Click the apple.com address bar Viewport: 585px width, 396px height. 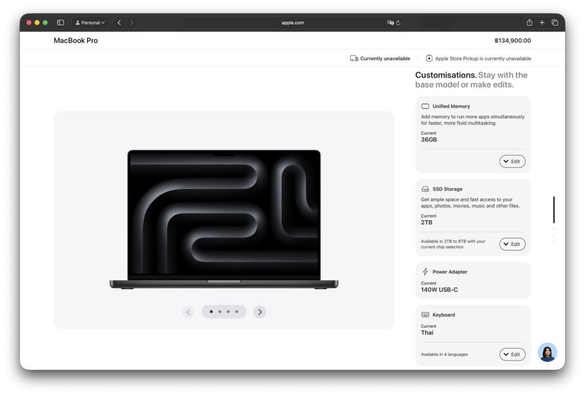(292, 23)
